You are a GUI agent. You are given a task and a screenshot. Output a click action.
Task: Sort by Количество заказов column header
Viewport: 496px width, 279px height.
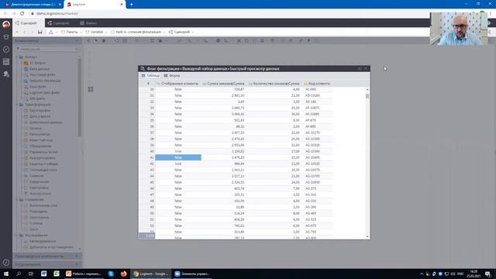pos(274,84)
